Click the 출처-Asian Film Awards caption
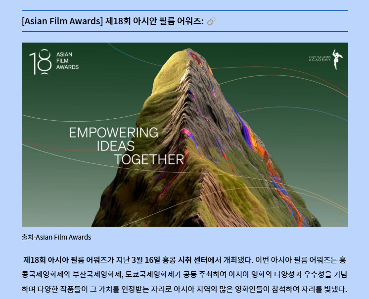 click(x=56, y=237)
